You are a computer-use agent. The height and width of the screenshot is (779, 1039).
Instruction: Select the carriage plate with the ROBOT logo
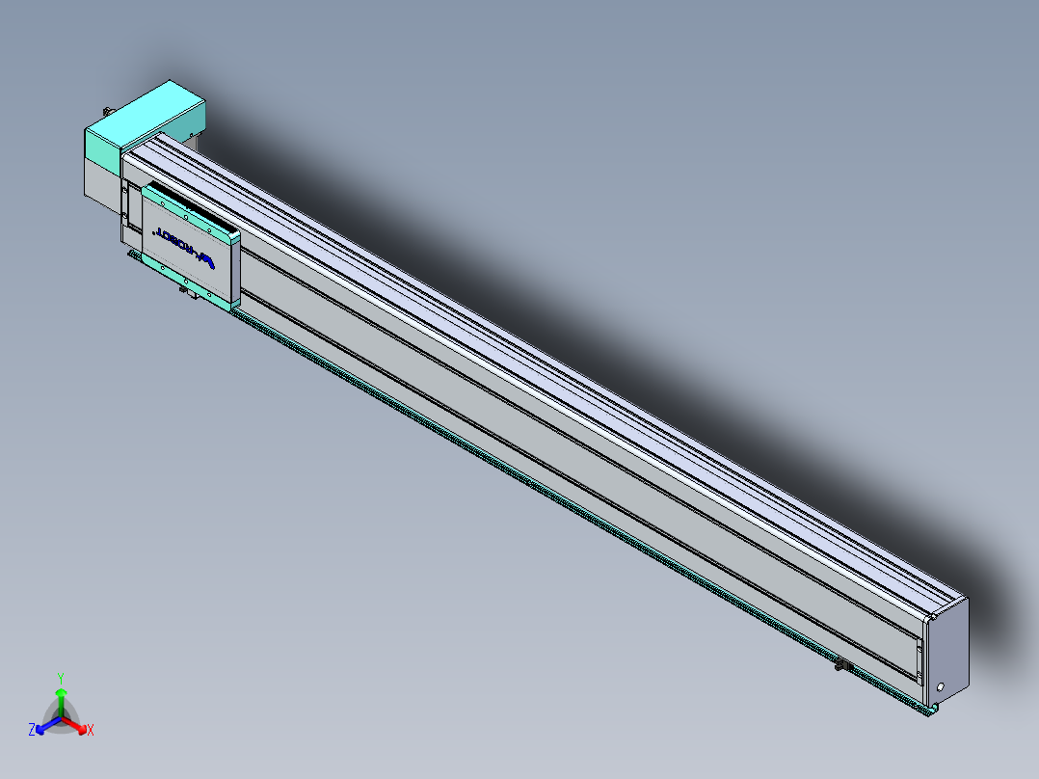[192, 249]
